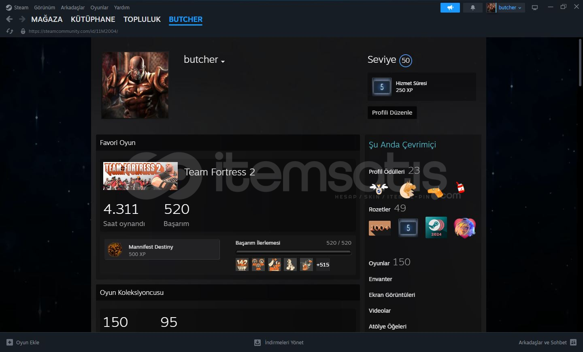
Task: Open the years-of-service 5 badge in Rozetler
Action: tap(408, 228)
